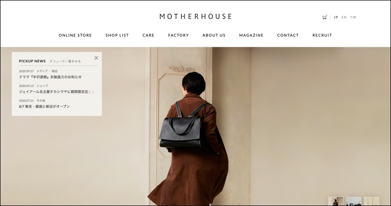Open the ABOUT US menu item

(214, 35)
